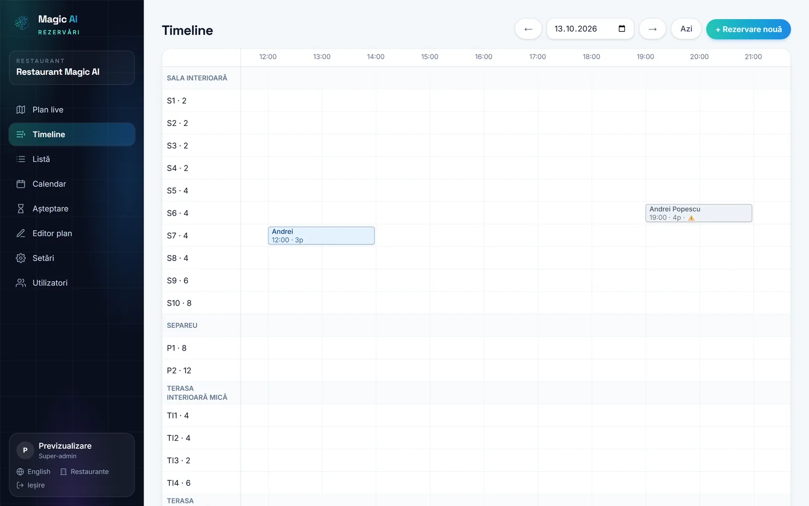
Task: Click the warning icon on Andrei Popescu reservation
Action: click(691, 218)
